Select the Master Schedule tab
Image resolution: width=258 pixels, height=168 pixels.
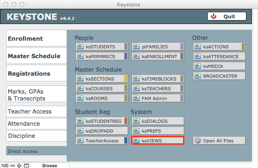(x=37, y=56)
